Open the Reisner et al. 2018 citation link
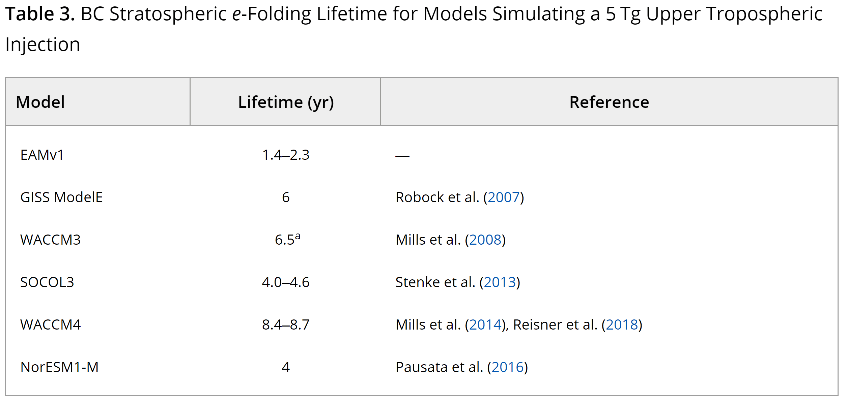The height and width of the screenshot is (401, 847). [622, 325]
